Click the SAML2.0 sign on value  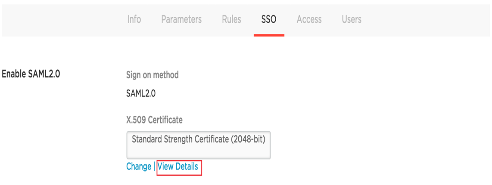pyautogui.click(x=141, y=93)
